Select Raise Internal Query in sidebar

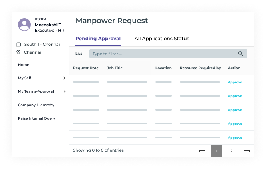pos(36,118)
